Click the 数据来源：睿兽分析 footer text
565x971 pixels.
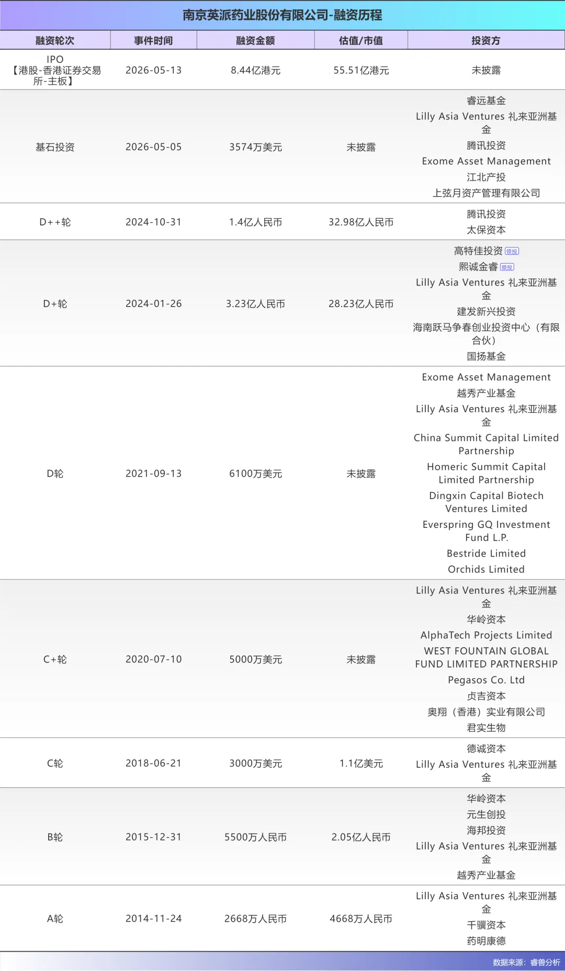[526, 962]
